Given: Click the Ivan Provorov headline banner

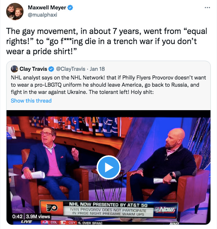Looking at the screenshot, I should pos(108,212).
